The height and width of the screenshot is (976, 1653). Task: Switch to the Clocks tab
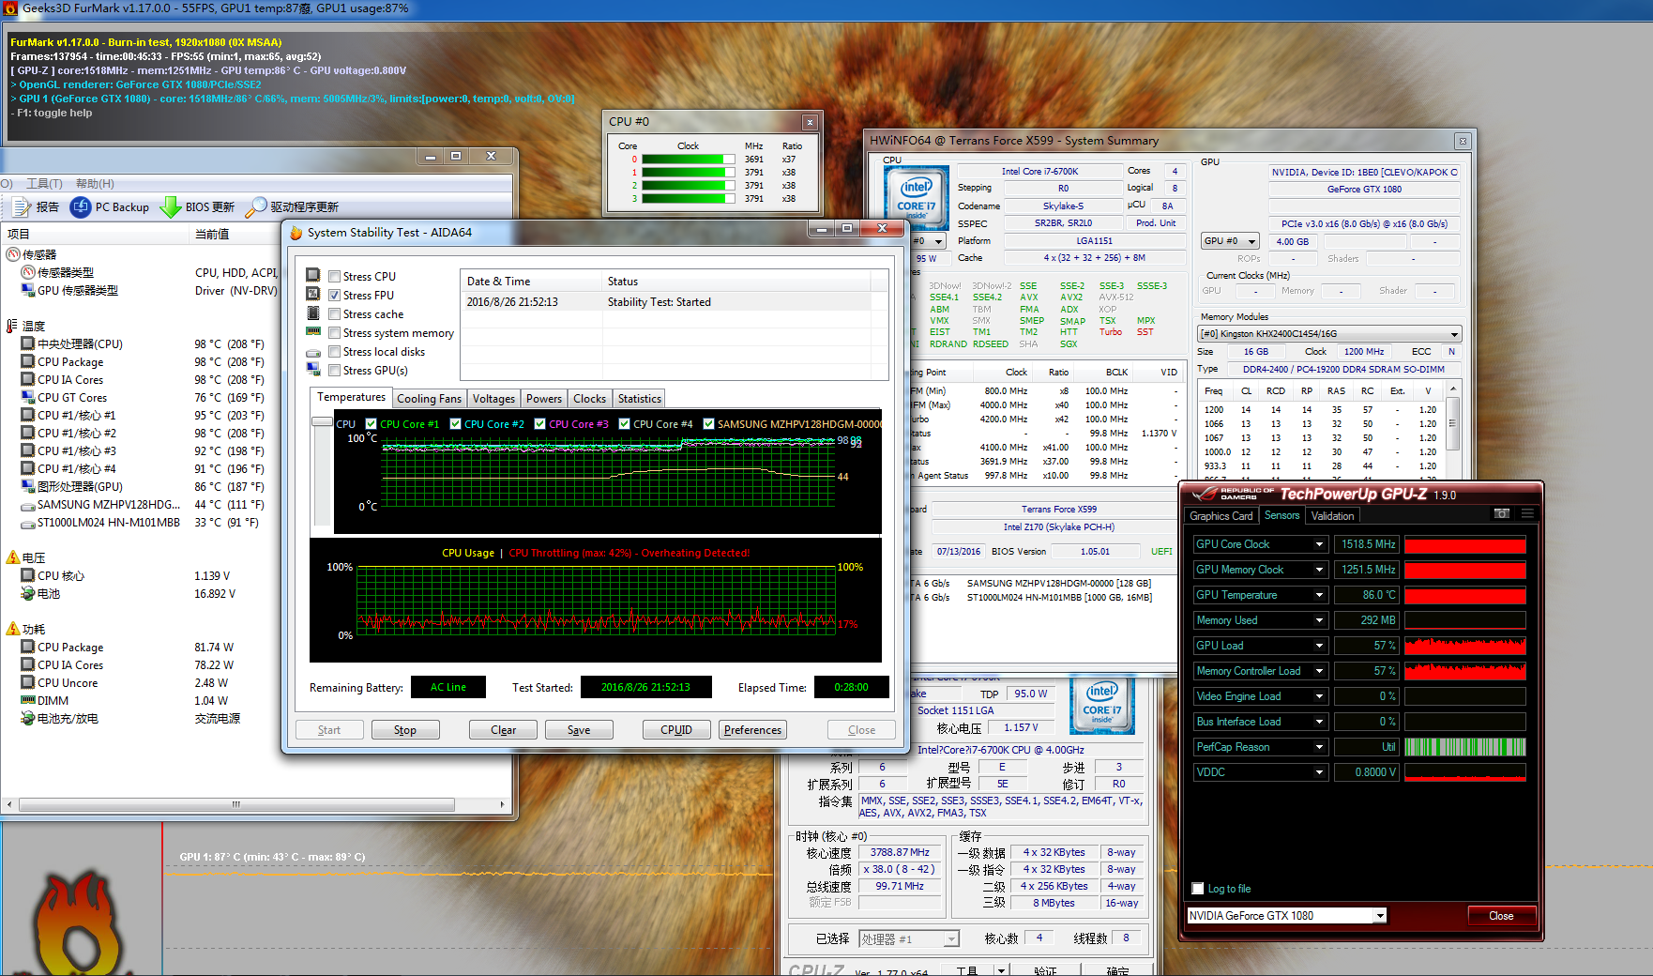(589, 399)
